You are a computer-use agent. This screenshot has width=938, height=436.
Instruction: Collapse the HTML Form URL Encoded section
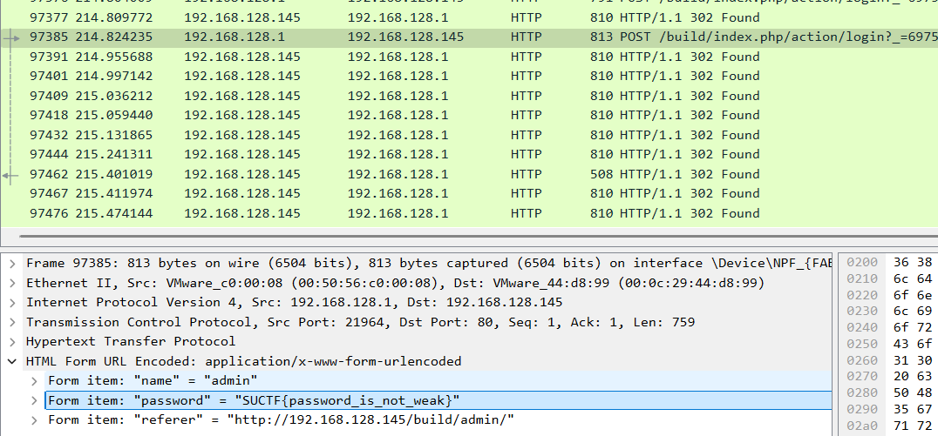click(x=12, y=361)
